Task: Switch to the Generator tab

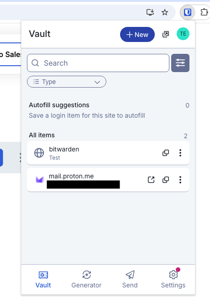Action: (x=86, y=279)
